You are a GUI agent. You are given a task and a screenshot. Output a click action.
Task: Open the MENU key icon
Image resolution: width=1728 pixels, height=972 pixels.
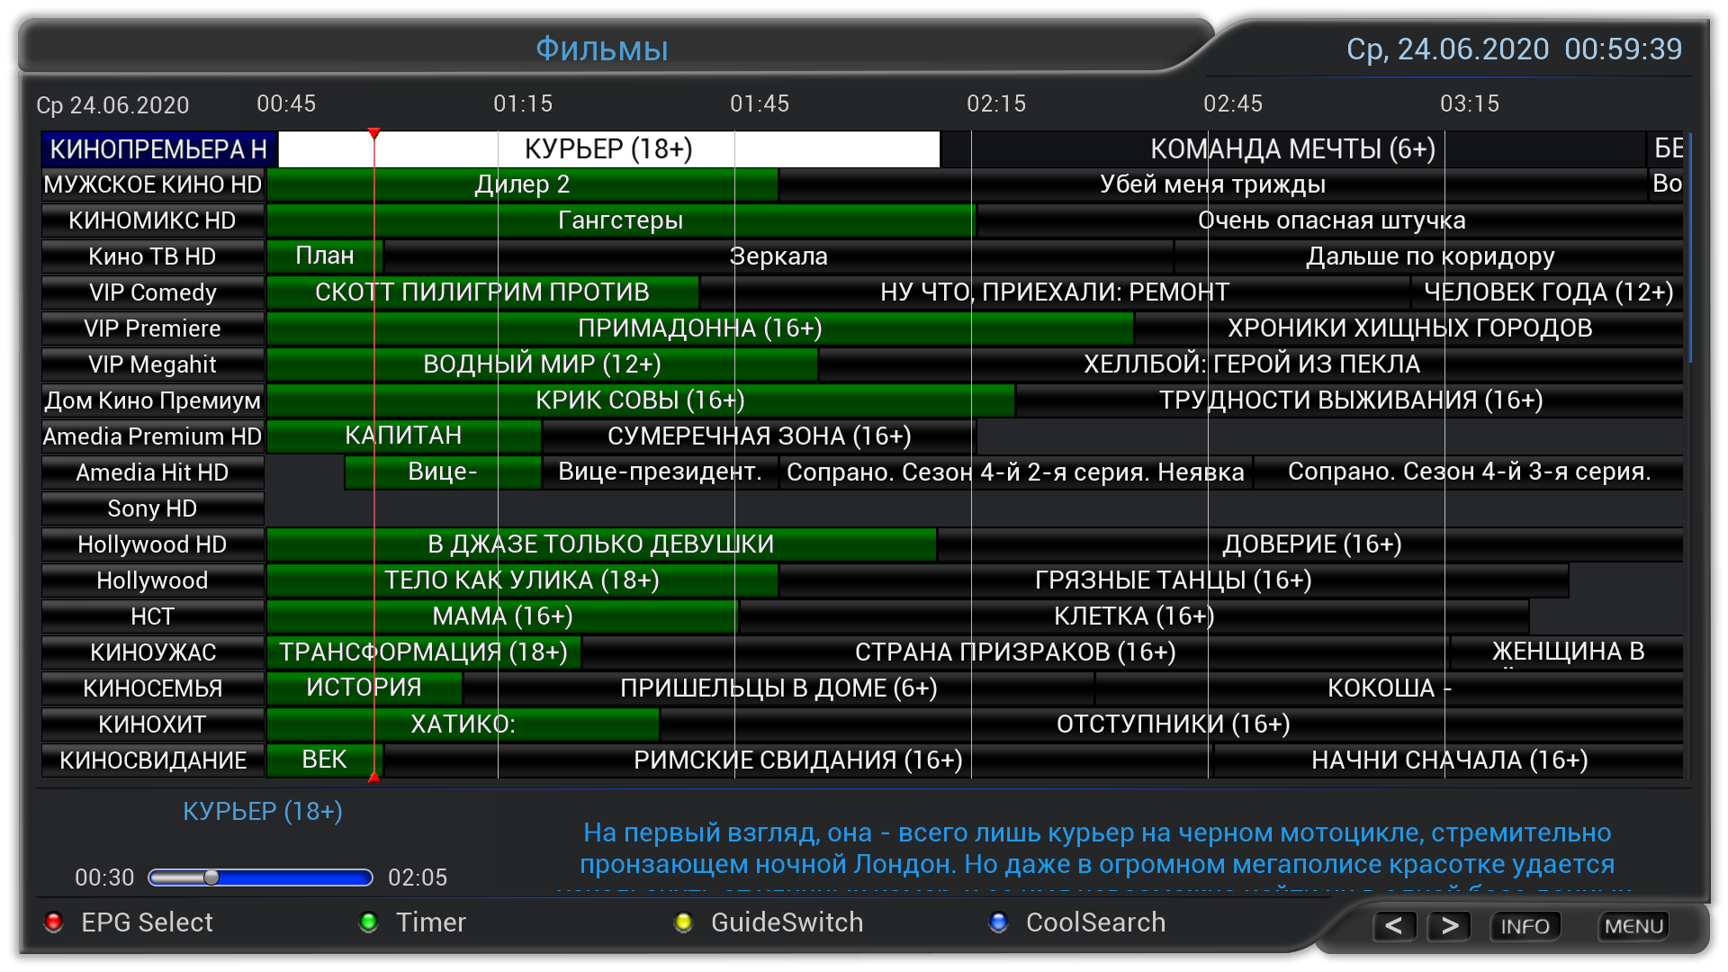[x=1633, y=926]
